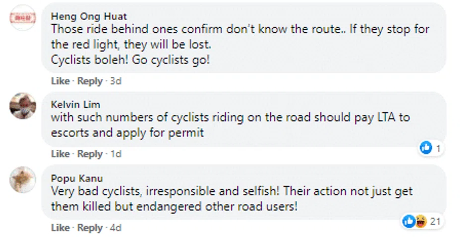Reply to Popu Kanu's comment
This screenshot has height=237, width=476.
[90, 228]
